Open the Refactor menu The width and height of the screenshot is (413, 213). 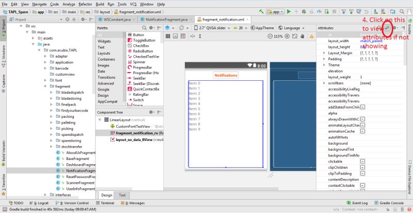[85, 4]
